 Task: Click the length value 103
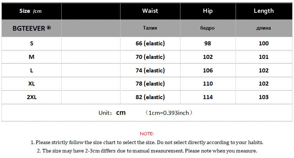coord(263,97)
